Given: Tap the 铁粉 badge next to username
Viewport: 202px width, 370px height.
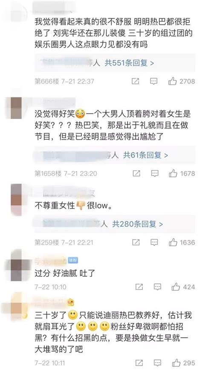Looking at the screenshot, I should (x=73, y=260).
